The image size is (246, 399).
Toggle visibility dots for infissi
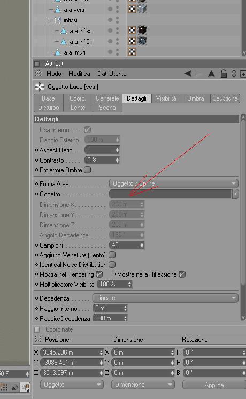(117, 20)
